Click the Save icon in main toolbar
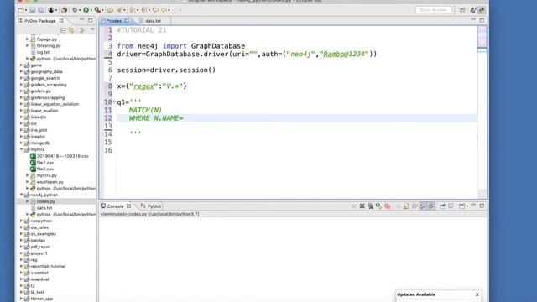The width and height of the screenshot is (537, 302). tap(32, 10)
